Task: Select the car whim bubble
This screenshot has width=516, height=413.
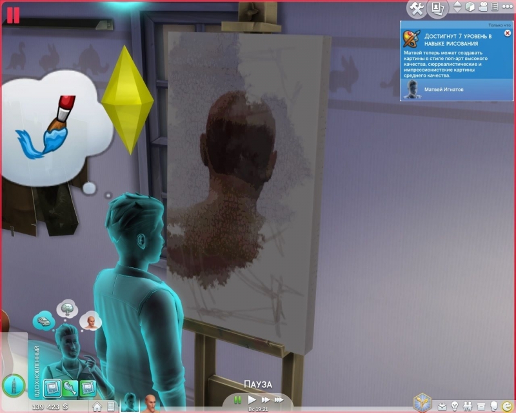Action: [x=44, y=321]
